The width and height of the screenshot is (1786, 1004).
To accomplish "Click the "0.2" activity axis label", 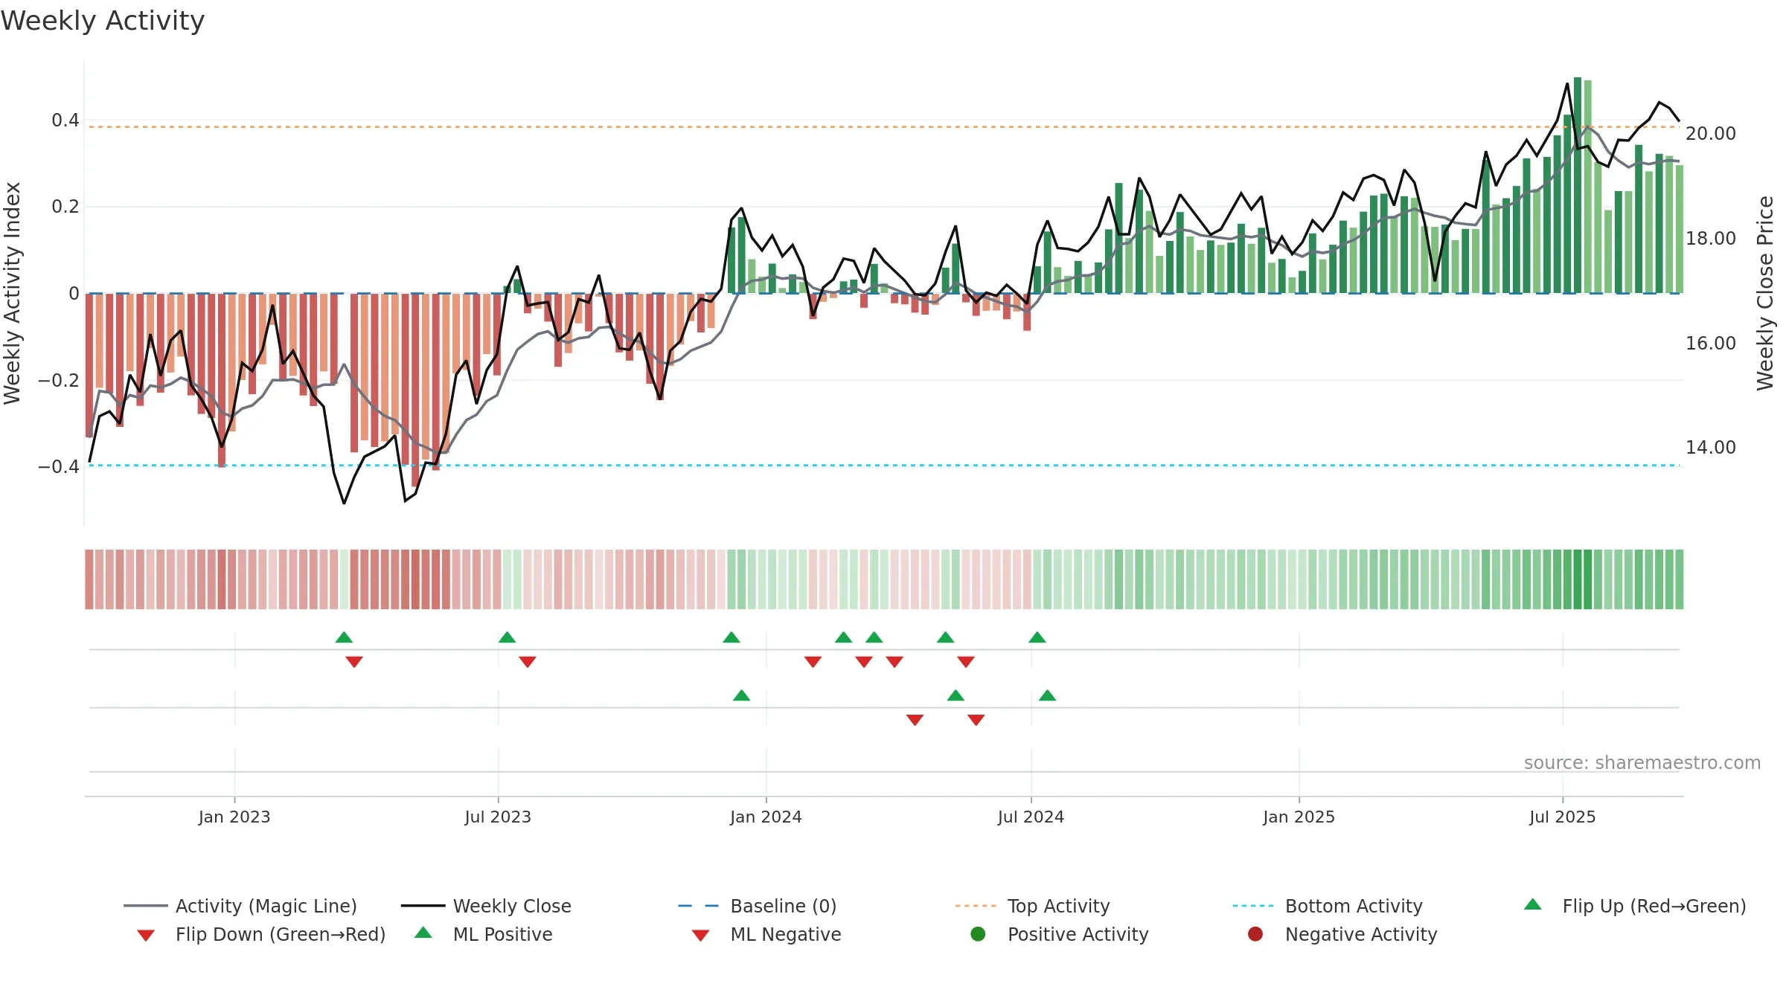I will [65, 206].
